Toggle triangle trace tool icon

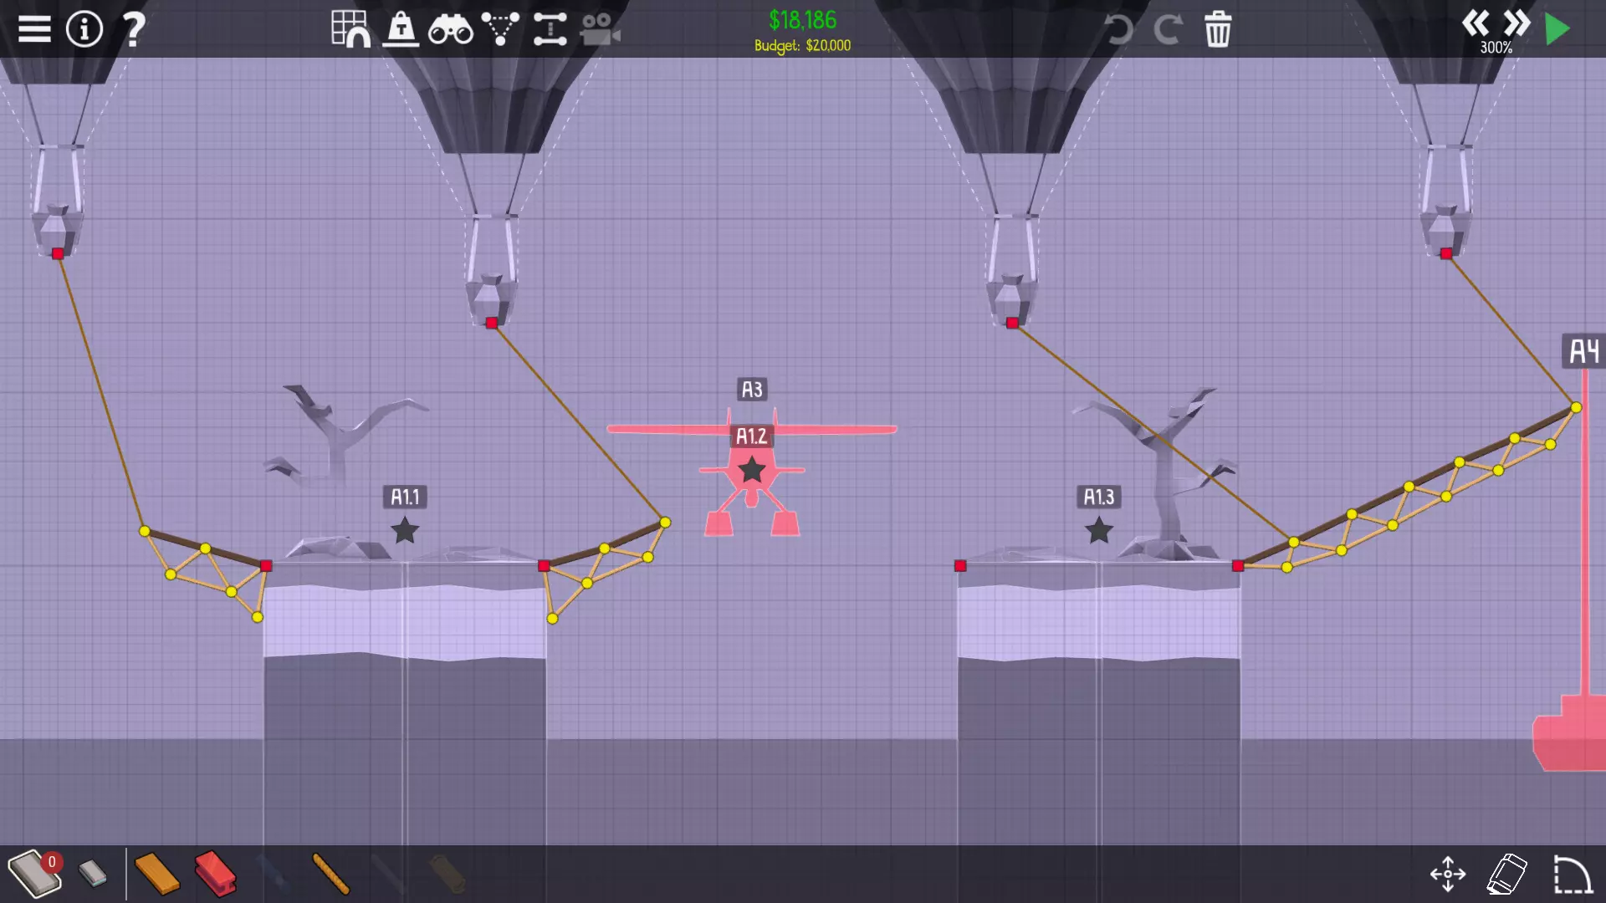tap(500, 29)
